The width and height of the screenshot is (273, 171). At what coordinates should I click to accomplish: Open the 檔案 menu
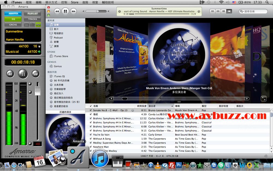coord(29,2)
